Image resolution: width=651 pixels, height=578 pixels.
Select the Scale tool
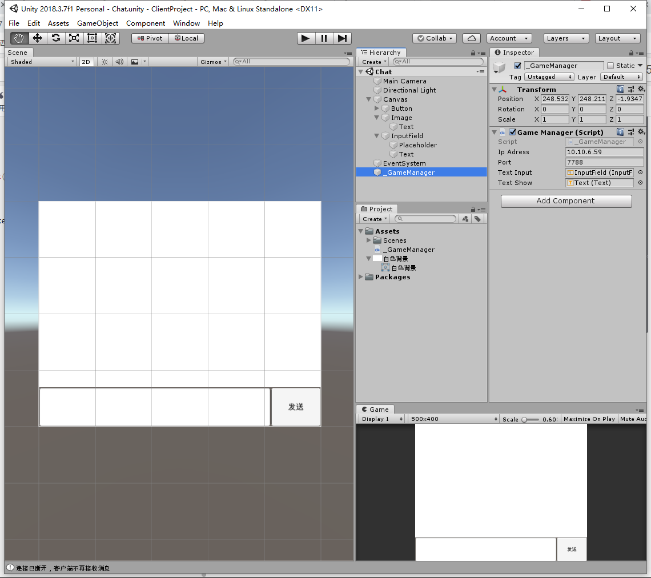click(x=74, y=38)
